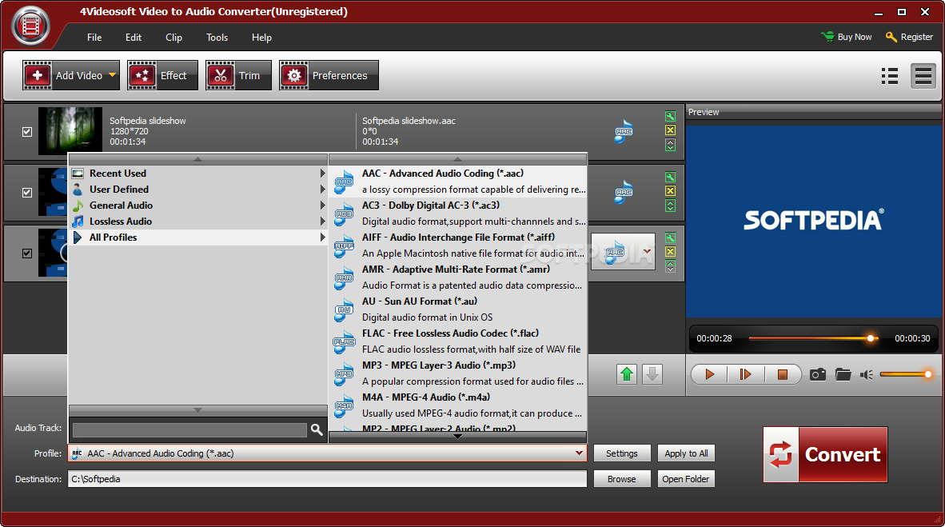Screen dimensions: 945x527
Task: Choose M4A - MPEG-4 Audio profile
Action: (458, 405)
